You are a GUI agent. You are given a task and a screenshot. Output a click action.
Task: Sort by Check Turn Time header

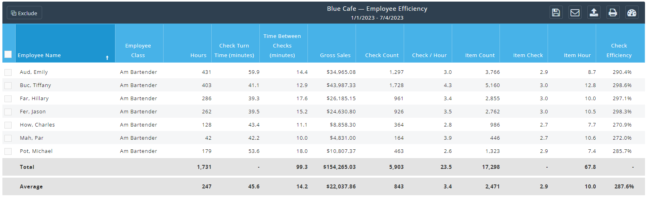[234, 51]
